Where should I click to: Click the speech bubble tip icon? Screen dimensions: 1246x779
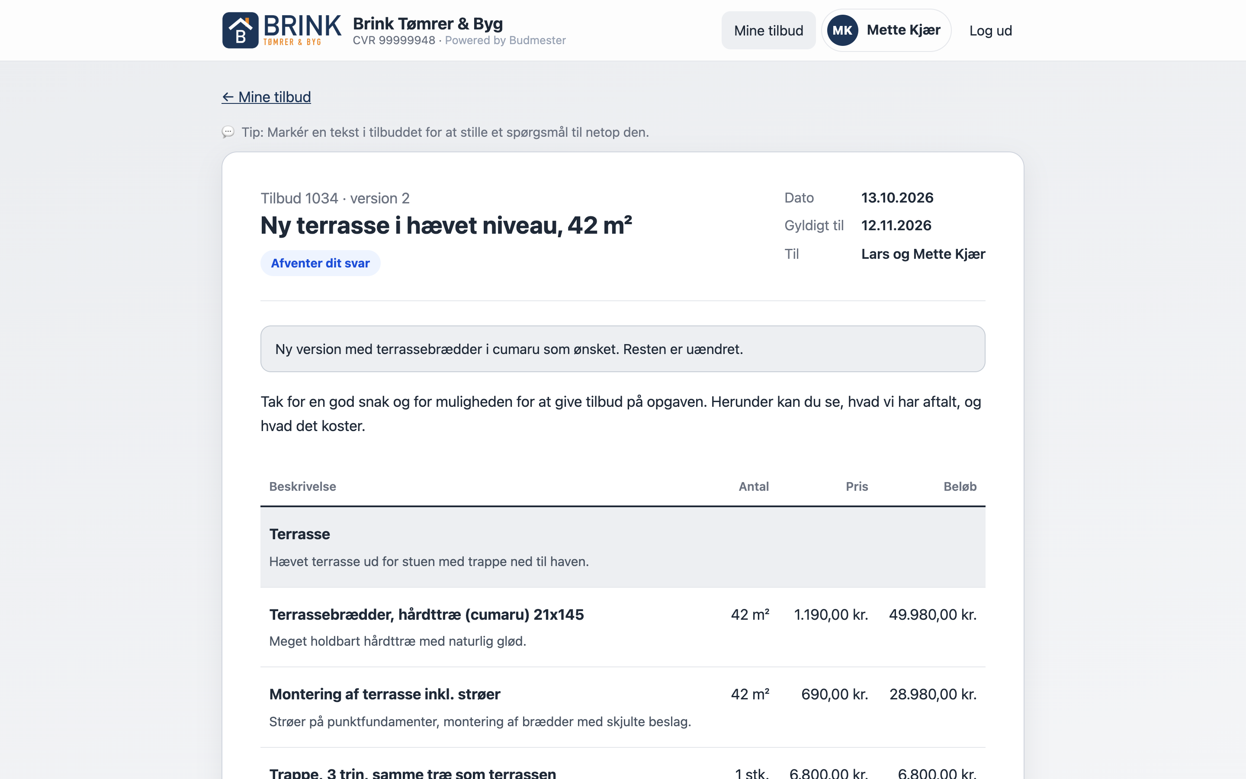(228, 132)
